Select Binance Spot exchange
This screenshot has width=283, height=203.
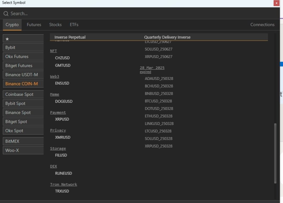[23, 113]
